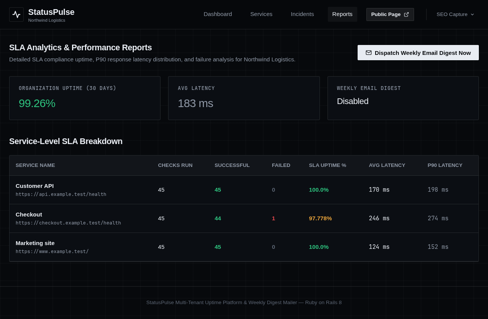The width and height of the screenshot is (488, 319).
Task: Open the Public Page button
Action: (390, 14)
